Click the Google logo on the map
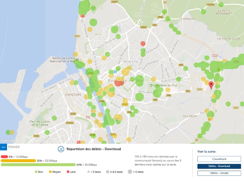Viewport: 244px width, 181px height. [8, 140]
